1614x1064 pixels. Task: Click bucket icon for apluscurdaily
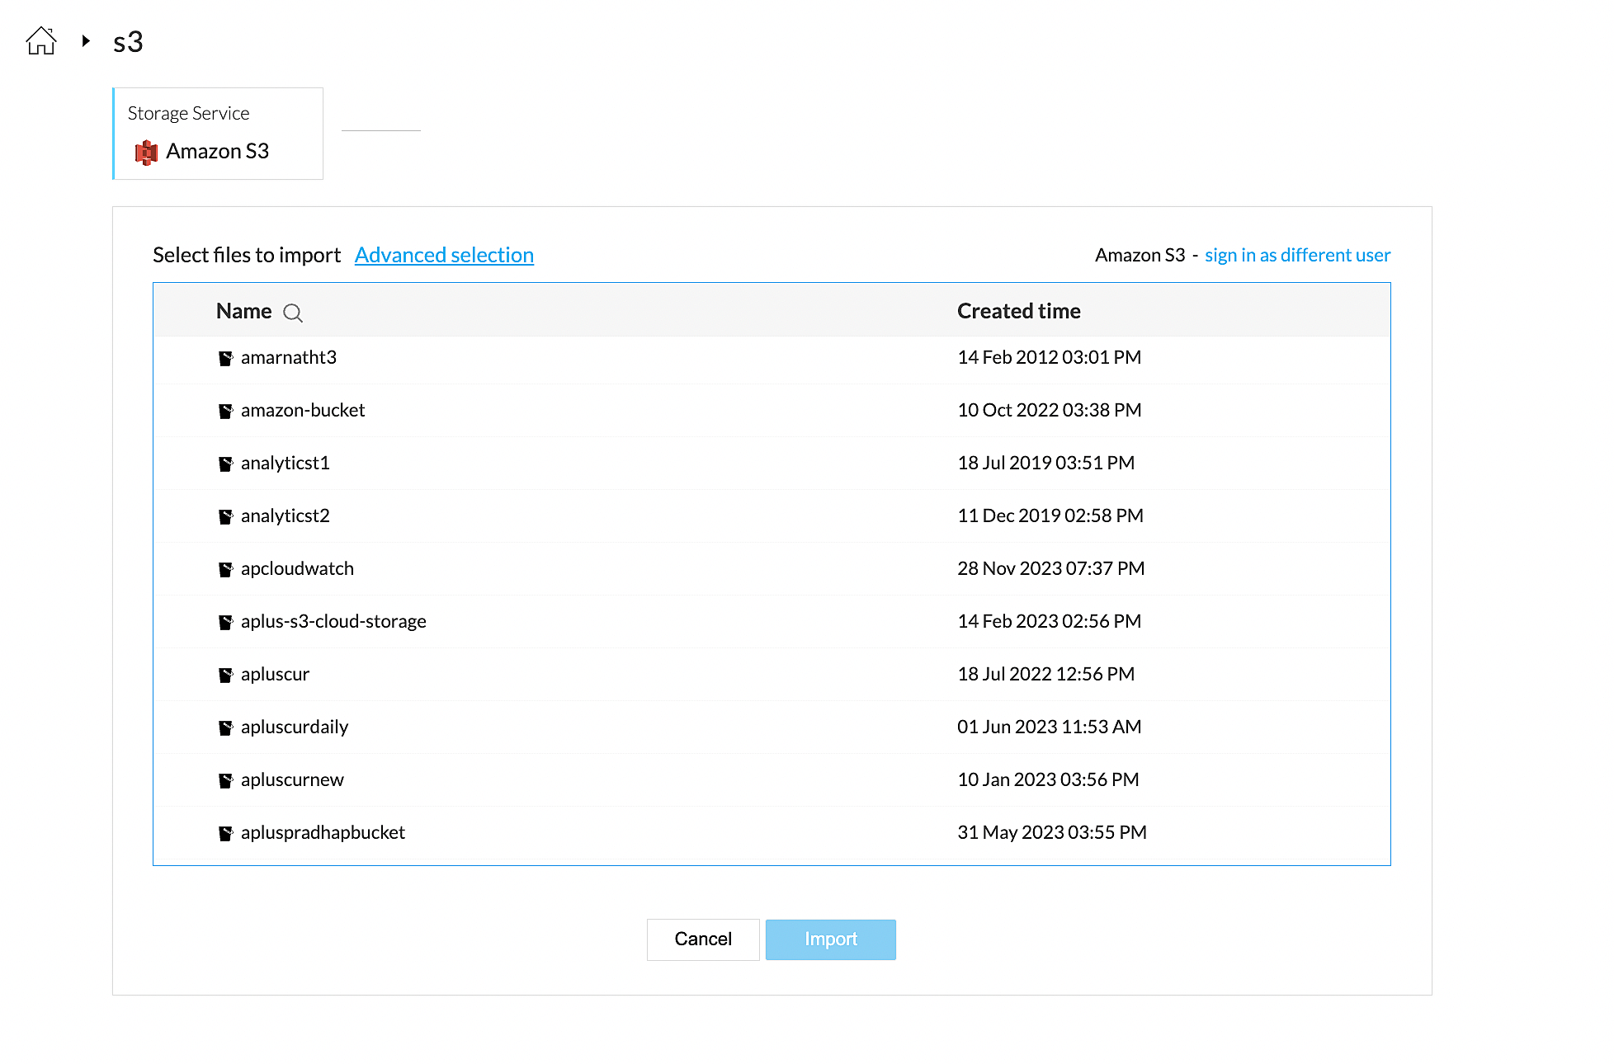[225, 727]
